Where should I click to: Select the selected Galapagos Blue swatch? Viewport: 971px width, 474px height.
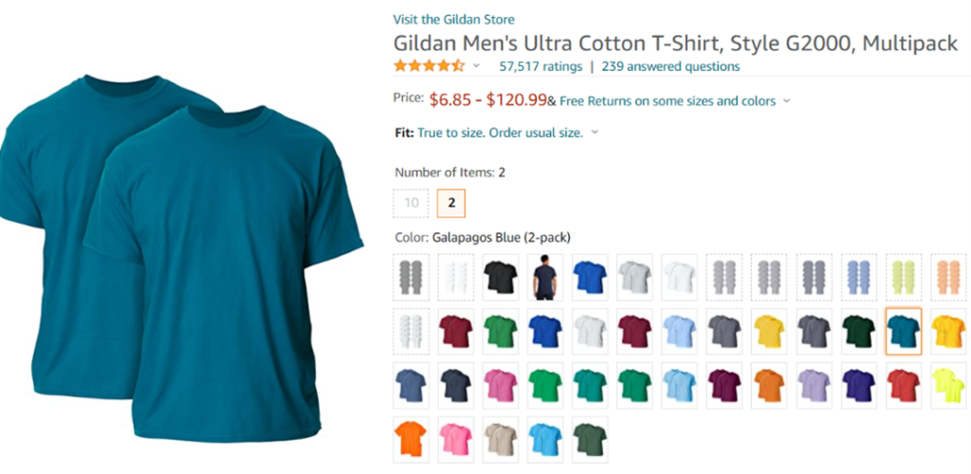(x=904, y=331)
